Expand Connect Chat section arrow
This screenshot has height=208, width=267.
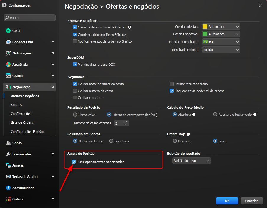pos(53,42)
